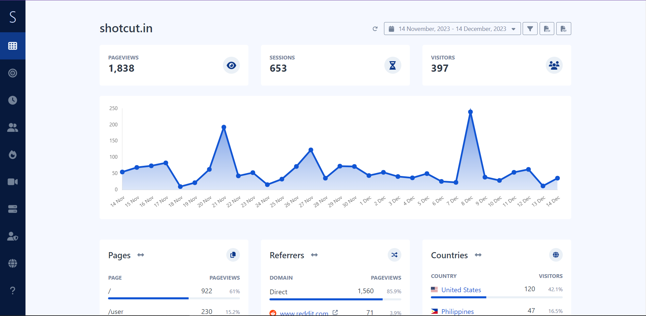Open the date range dropdown
Image resolution: width=646 pixels, height=316 pixels.
pyautogui.click(x=452, y=29)
